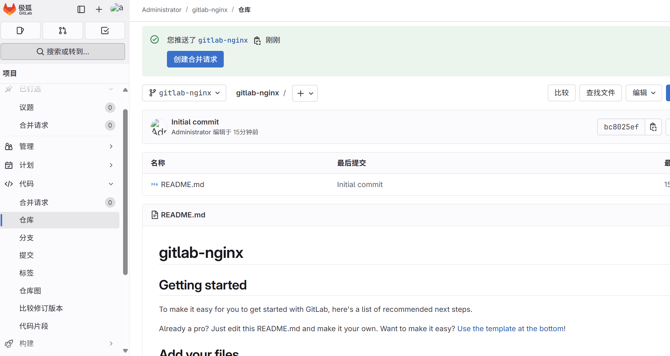Open the gitlab-nginx branch selector dropdown
This screenshot has width=670, height=356.
[184, 93]
